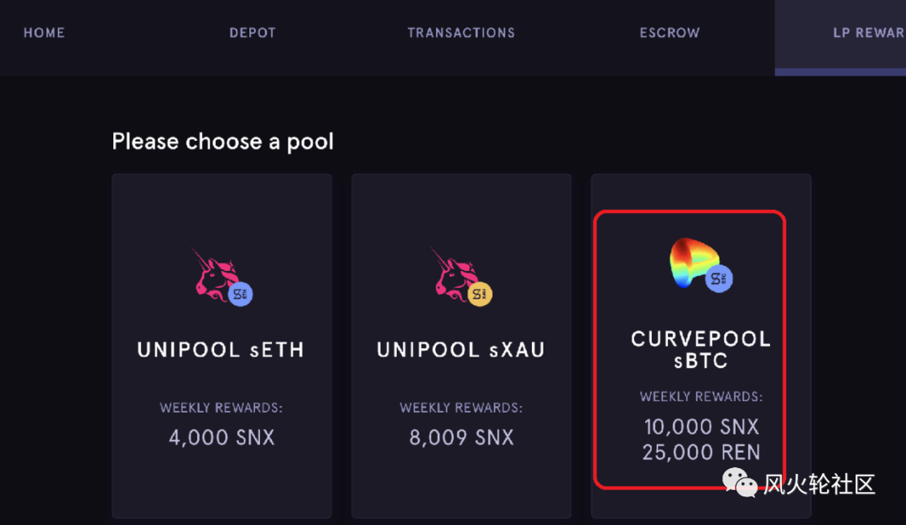Choose the UNIPOOL sXAU pool title
The width and height of the screenshot is (906, 525).
[461, 350]
